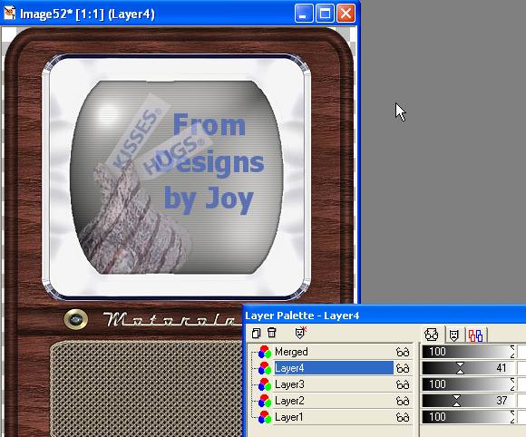
Task: Switch to the appearance tab with glasses icon
Action: tap(431, 335)
